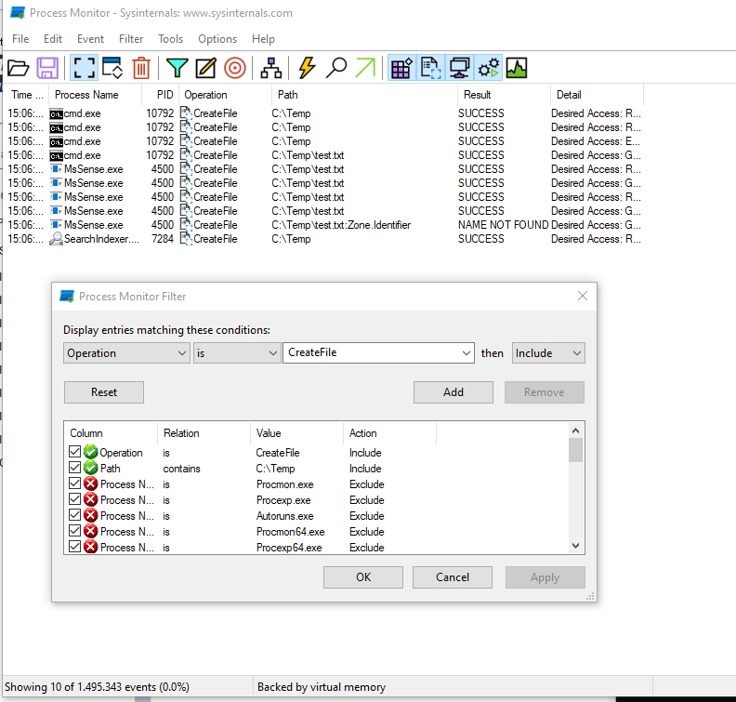The width and height of the screenshot is (736, 702).
Task: Click the Value header in filter list
Action: pyautogui.click(x=296, y=433)
